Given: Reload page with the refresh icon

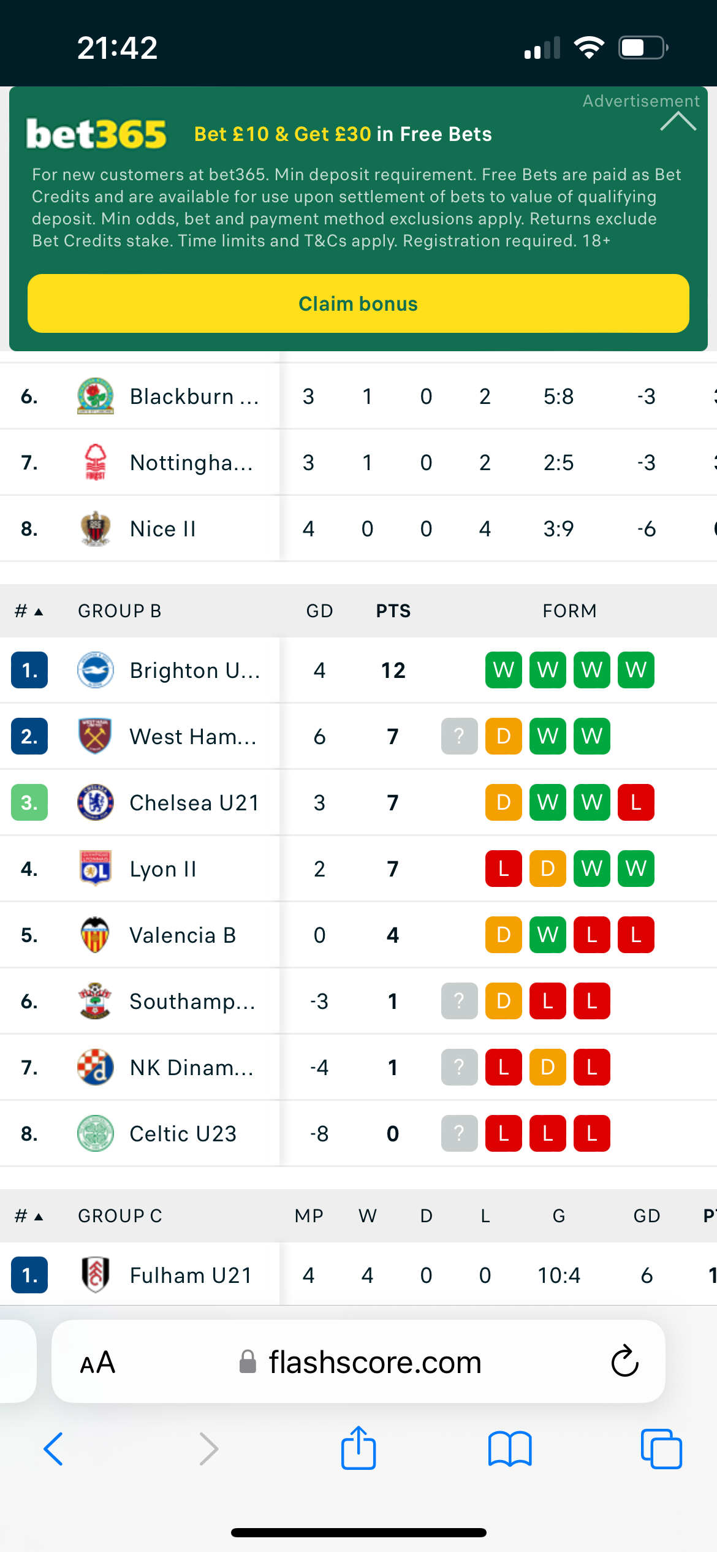Looking at the screenshot, I should [x=624, y=1361].
